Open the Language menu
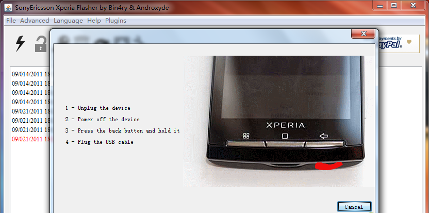Screen dimensions: 429x213 tap(68, 21)
